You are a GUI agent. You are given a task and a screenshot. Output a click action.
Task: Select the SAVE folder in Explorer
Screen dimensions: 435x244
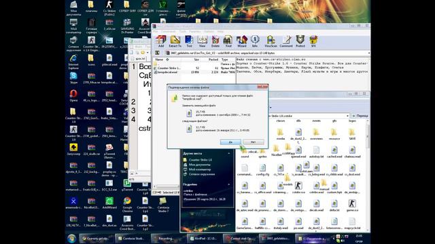coord(352,134)
